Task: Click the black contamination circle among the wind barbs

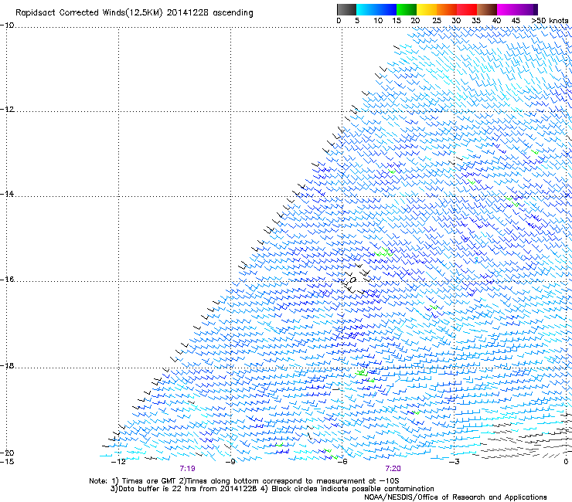Action: [x=352, y=280]
